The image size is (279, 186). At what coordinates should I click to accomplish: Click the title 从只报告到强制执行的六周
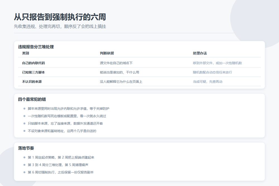(x=60, y=17)
